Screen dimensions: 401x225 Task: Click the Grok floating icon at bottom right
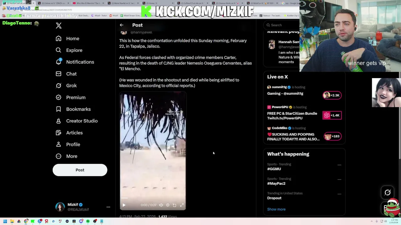click(388, 192)
